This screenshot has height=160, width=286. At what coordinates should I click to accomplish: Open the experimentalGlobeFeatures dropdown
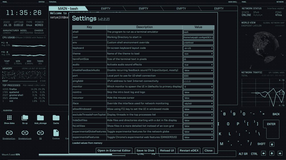click(x=198, y=132)
